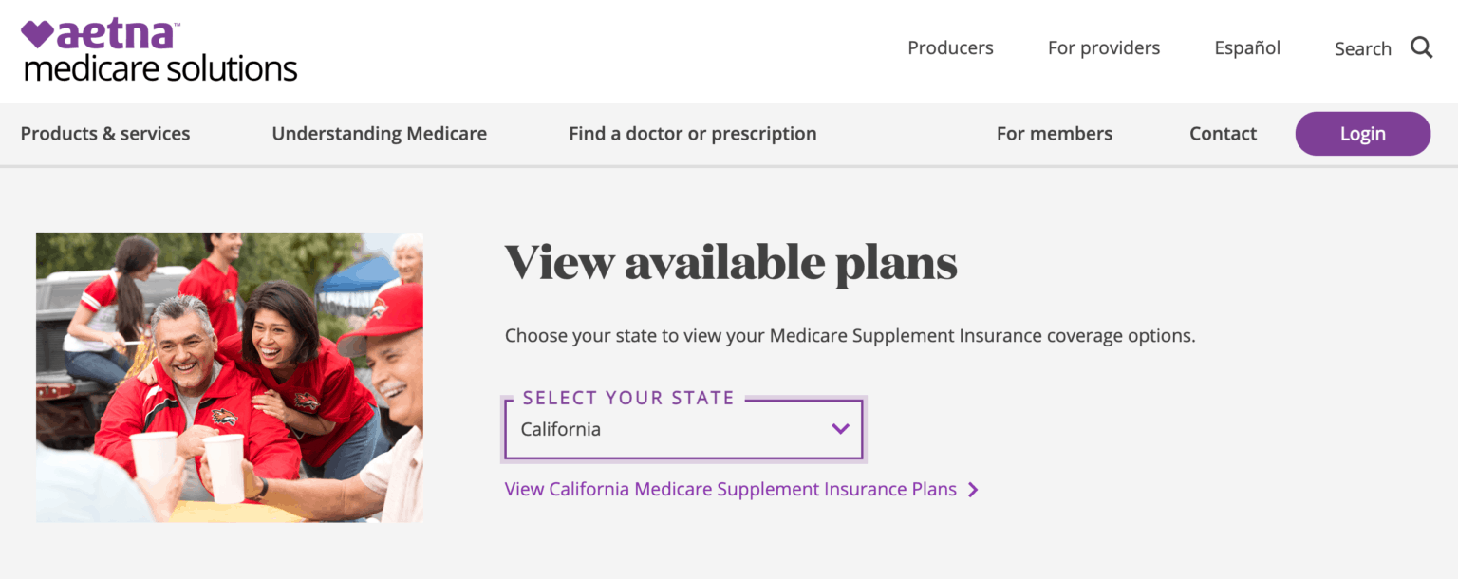Click the 'View available plans' heading
1458x579 pixels.
(730, 262)
